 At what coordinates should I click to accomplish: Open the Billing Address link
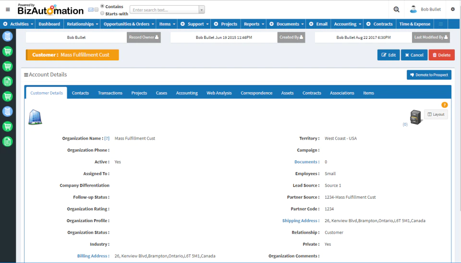93,256
